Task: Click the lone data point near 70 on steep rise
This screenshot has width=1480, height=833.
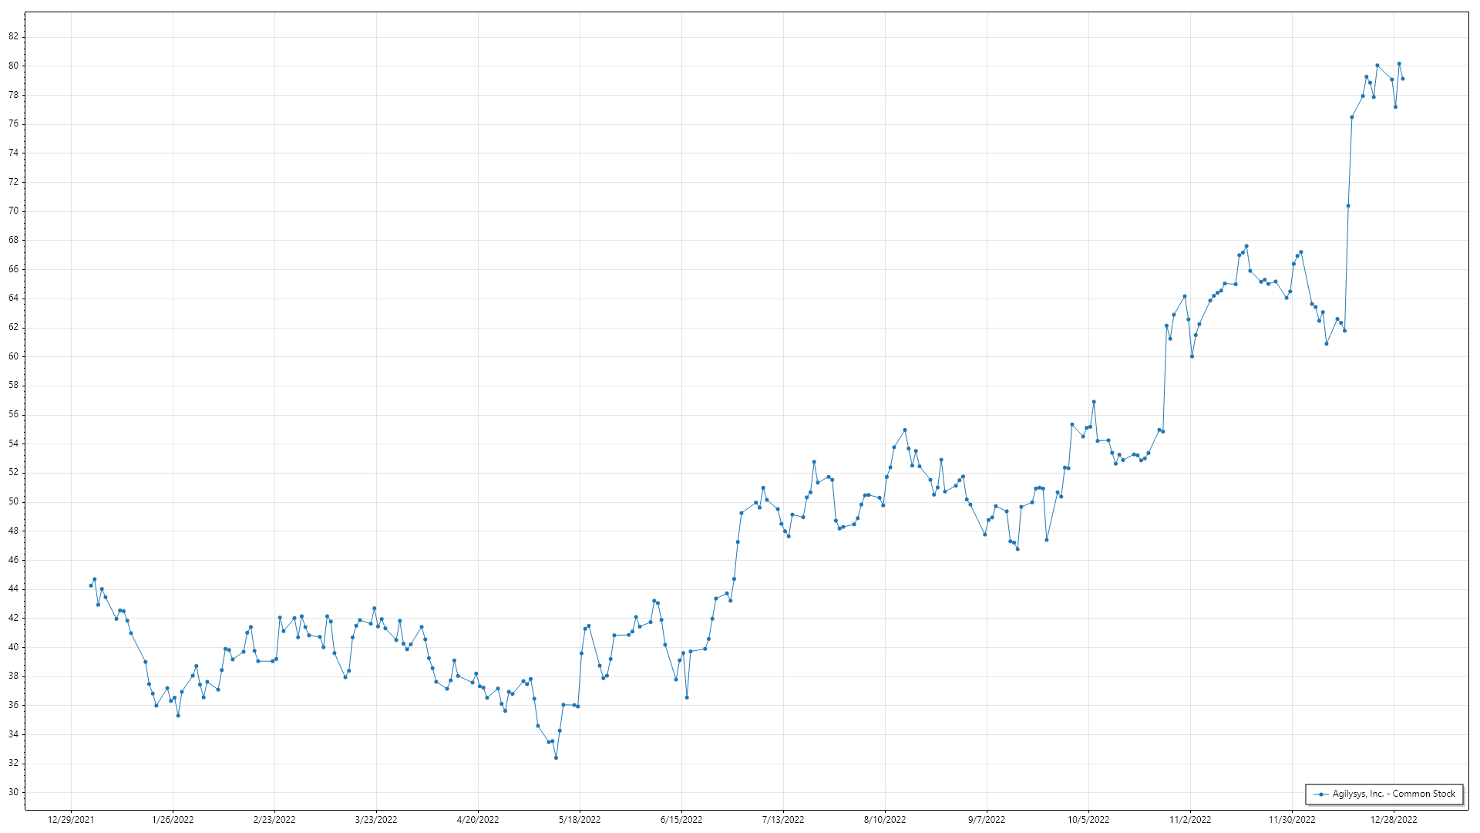Action: click(1348, 206)
